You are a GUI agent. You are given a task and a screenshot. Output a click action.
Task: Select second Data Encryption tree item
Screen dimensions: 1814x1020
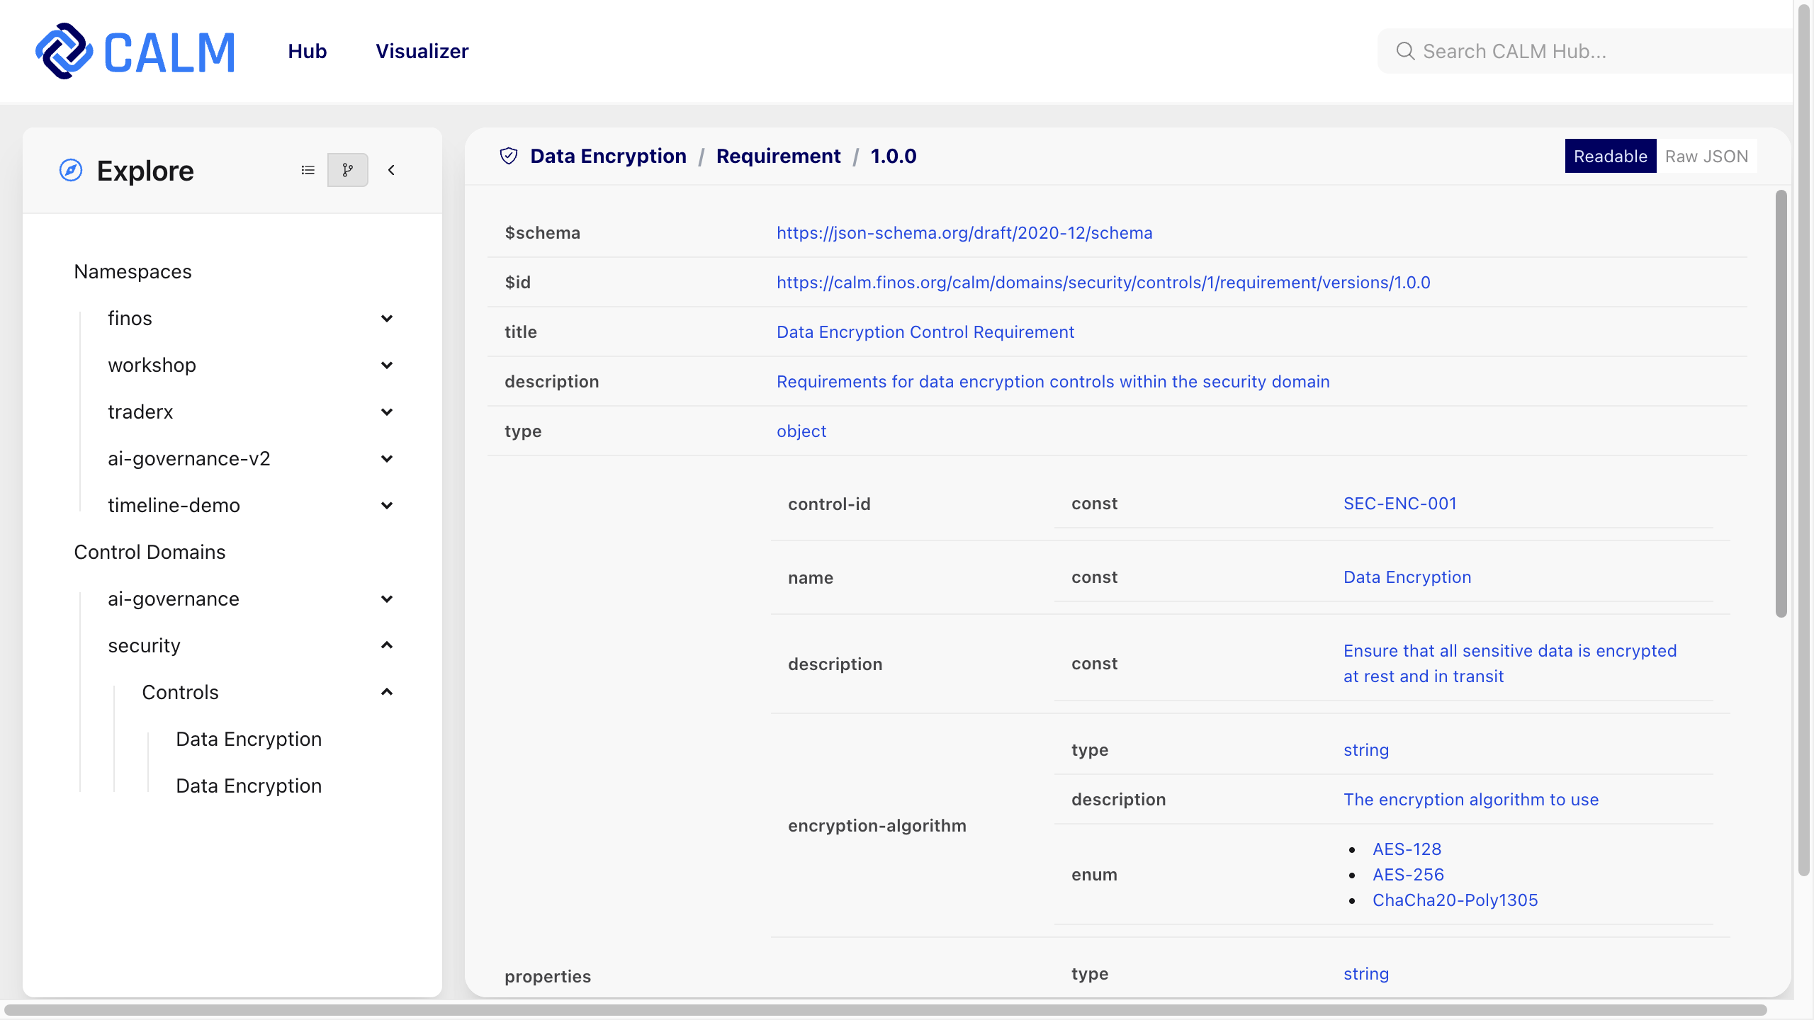(249, 786)
